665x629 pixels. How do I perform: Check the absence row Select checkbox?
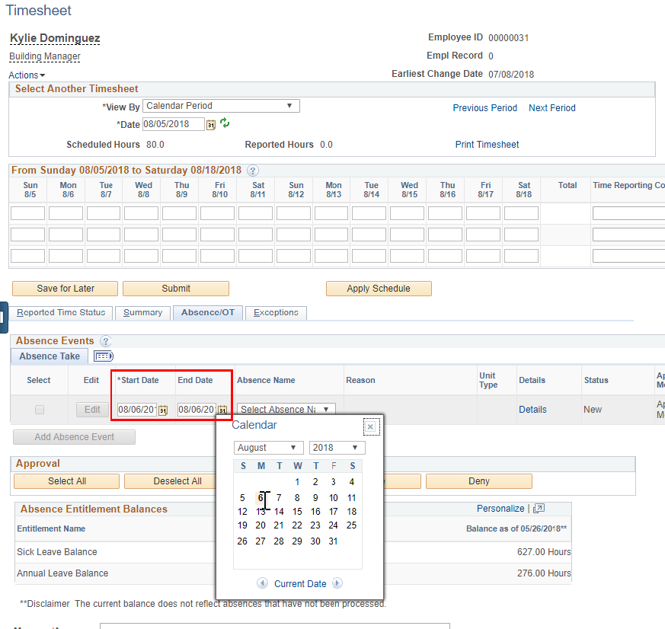pyautogui.click(x=38, y=410)
